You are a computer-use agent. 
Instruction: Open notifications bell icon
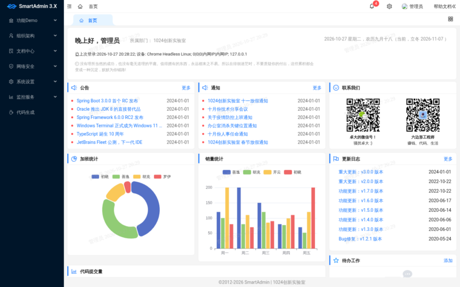click(371, 6)
